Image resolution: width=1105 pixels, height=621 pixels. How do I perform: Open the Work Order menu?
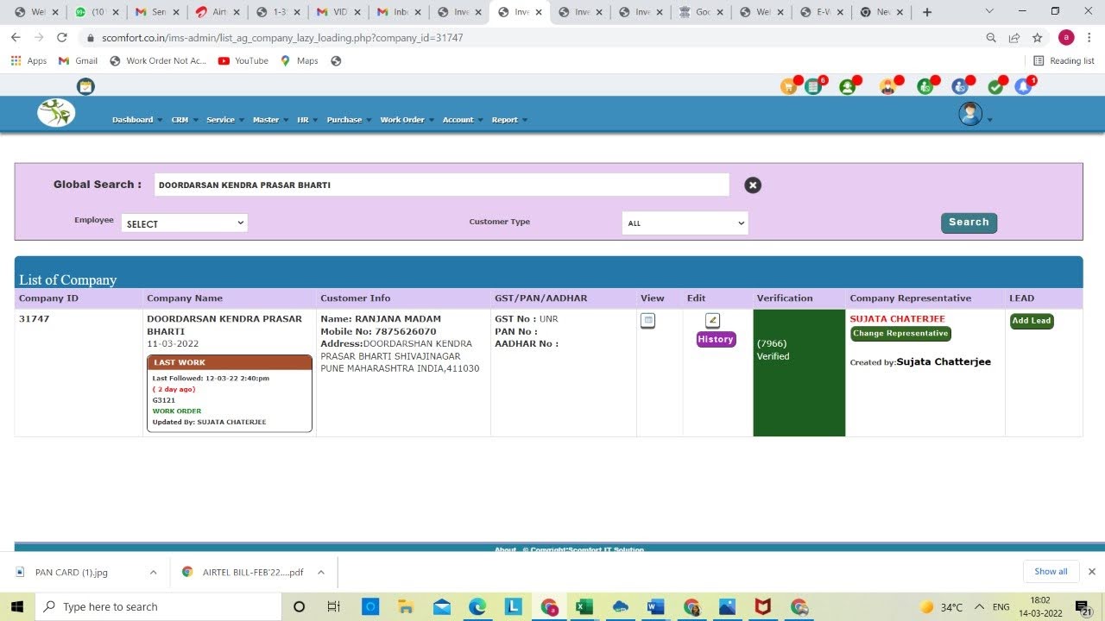point(407,120)
